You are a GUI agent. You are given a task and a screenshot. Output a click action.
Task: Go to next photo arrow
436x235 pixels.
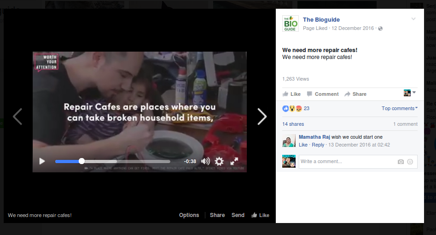tap(262, 117)
